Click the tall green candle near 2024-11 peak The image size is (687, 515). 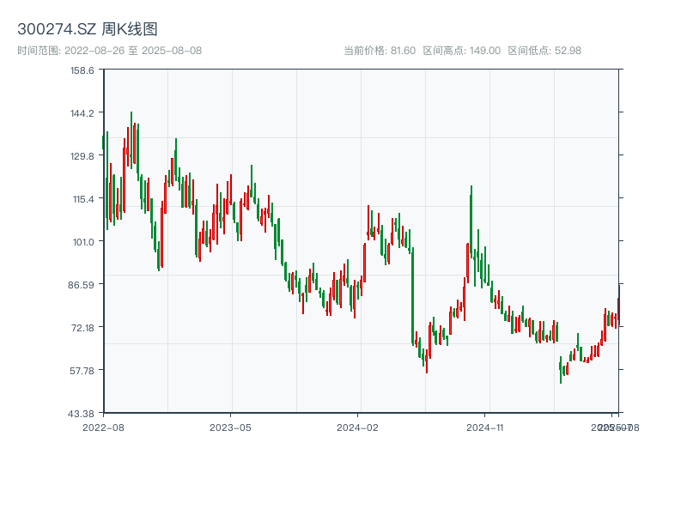tap(471, 221)
